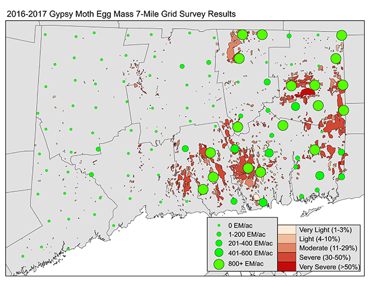
Task: Click the 1-200 EM/ac legend circle
Action: [x=219, y=235]
